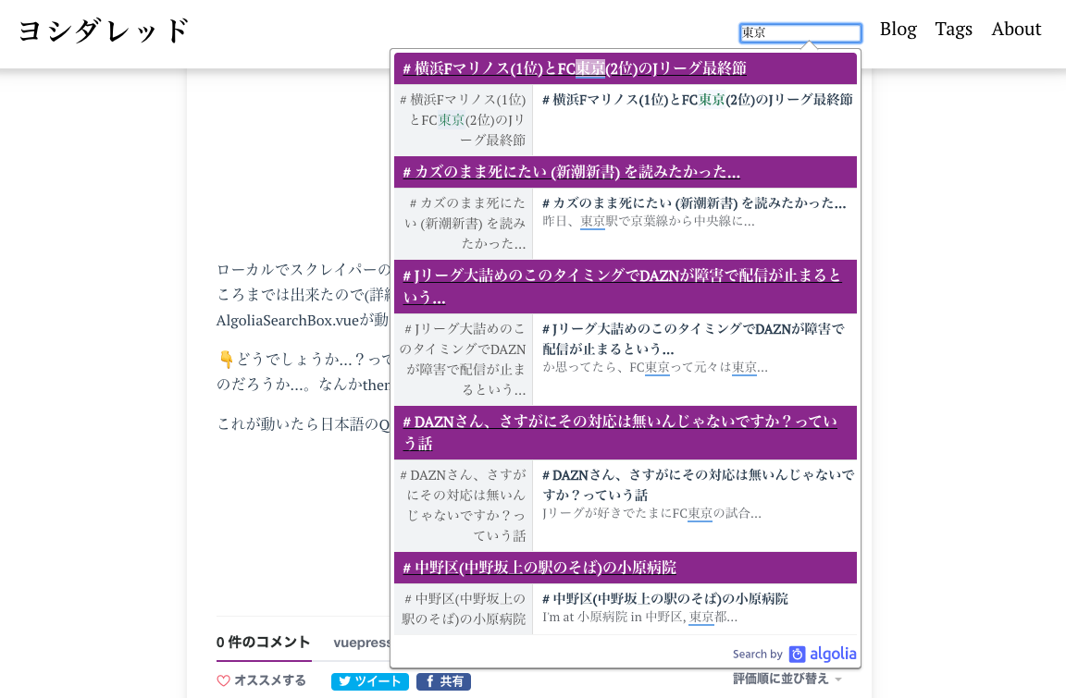Click the heart オススメする button
The image size is (1066, 698).
261,680
